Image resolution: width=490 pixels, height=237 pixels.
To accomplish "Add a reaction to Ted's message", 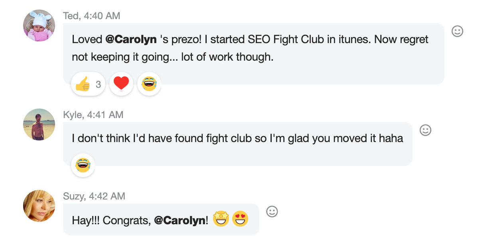I will [x=457, y=31].
